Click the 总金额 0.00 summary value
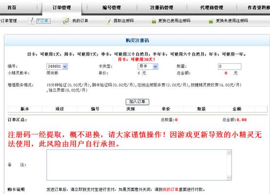The width and height of the screenshot is (270, 194). click(x=242, y=120)
